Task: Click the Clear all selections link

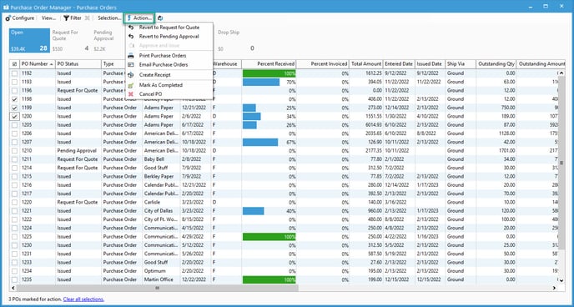Action: click(83, 299)
